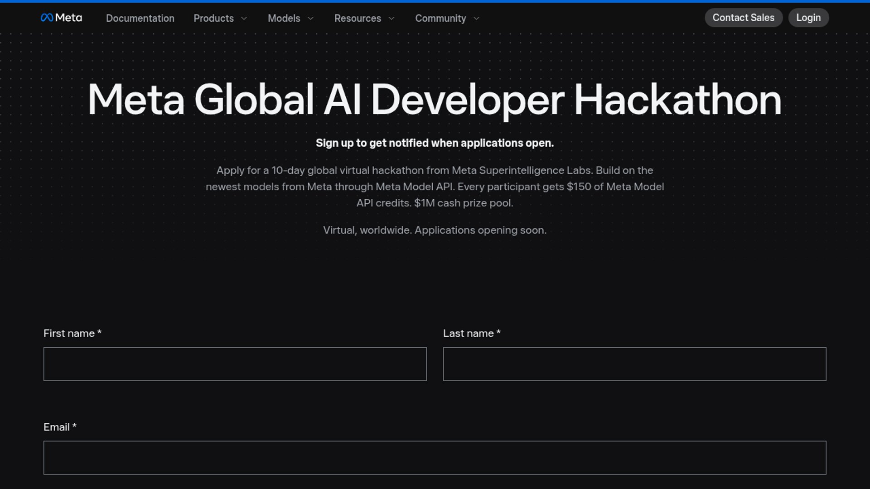Click the 'Last name *' label

click(472, 333)
